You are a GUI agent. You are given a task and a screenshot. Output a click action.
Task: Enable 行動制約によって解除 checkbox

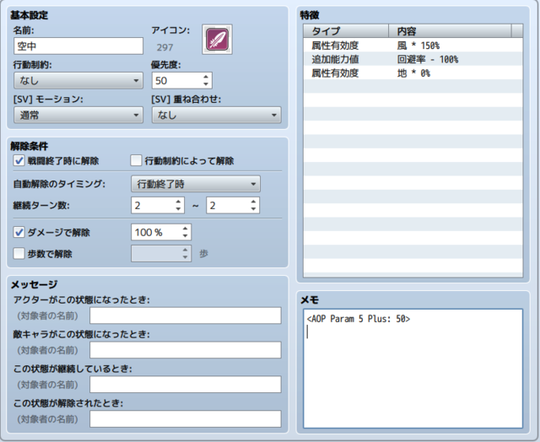(x=136, y=160)
